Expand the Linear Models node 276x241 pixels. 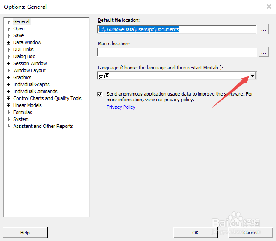click(8, 106)
